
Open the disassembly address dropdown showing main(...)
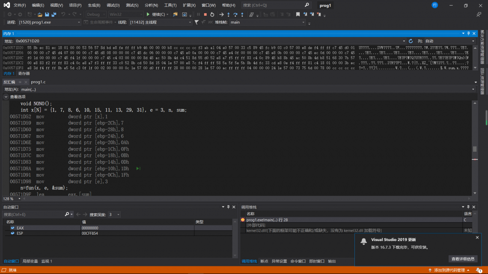click(247, 89)
